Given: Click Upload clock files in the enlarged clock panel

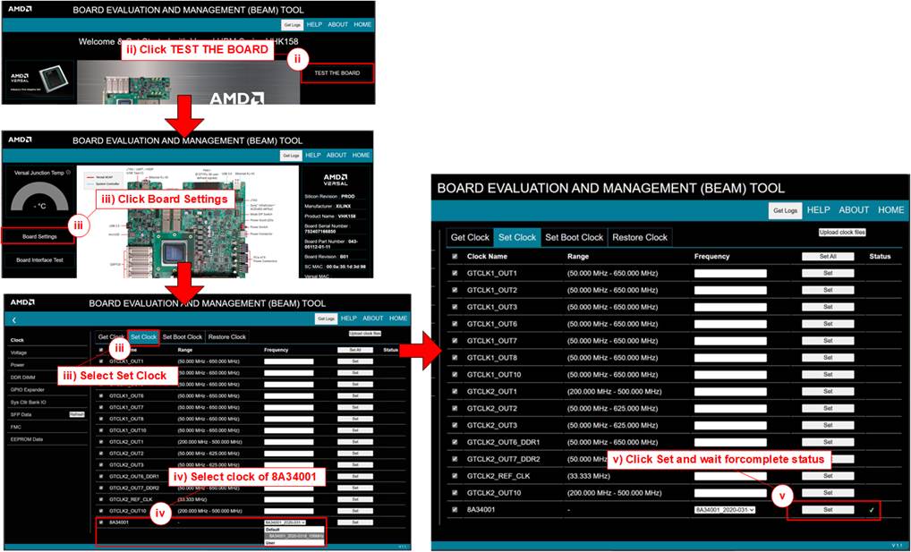Looking at the screenshot, I should coord(842,233).
